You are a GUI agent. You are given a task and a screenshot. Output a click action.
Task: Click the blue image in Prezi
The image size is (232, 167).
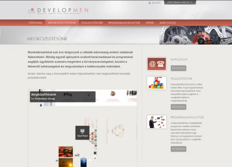coord(84,162)
